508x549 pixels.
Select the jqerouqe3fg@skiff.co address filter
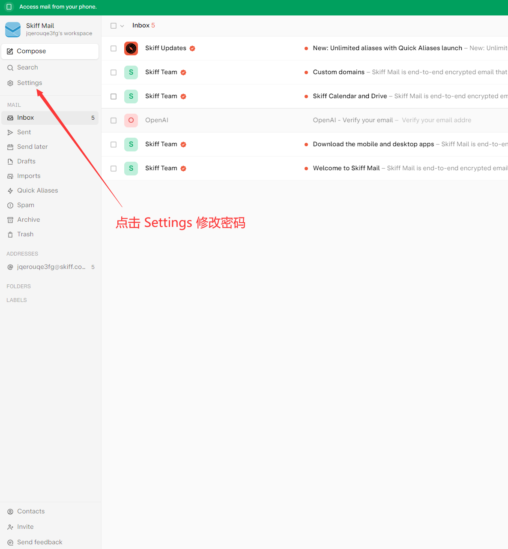(50, 267)
